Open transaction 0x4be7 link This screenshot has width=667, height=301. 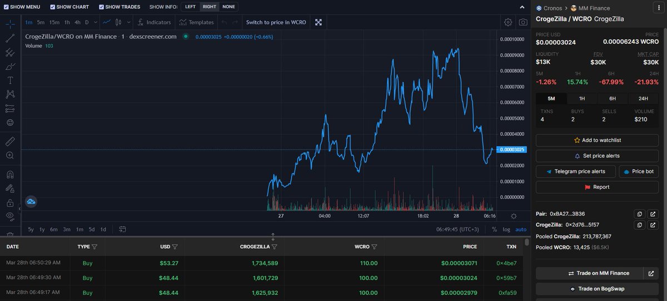point(507,263)
